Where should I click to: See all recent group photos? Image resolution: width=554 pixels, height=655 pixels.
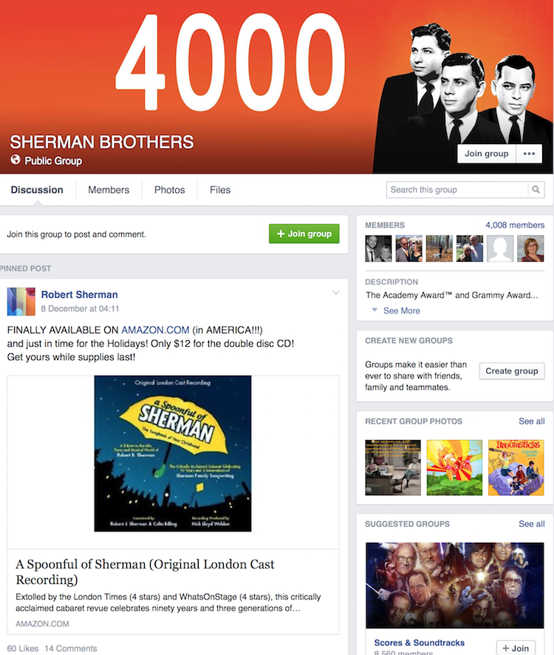[531, 421]
